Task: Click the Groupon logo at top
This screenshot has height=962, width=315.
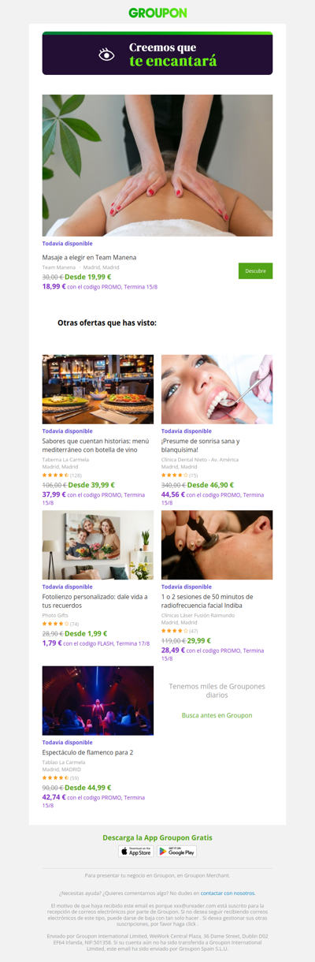Action: point(157,13)
